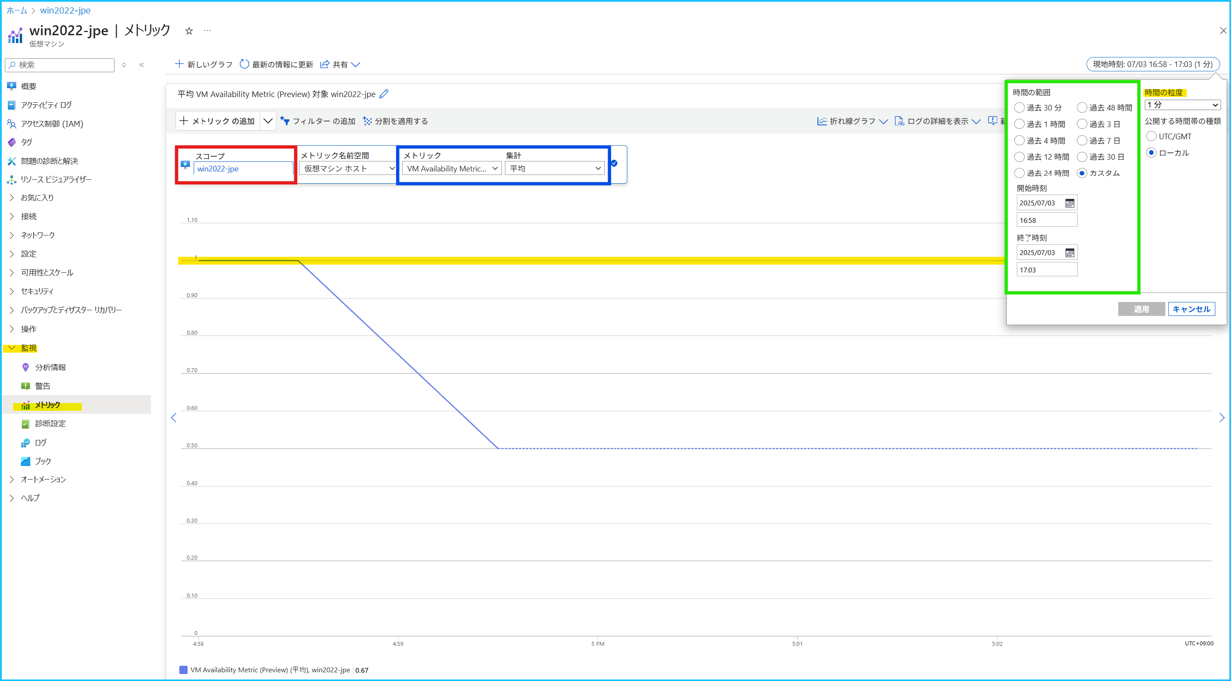
Task: Select the 過去 12 時間 radio button
Action: pos(1019,157)
